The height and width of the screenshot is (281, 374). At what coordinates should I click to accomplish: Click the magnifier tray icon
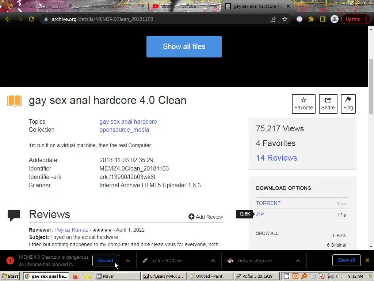point(304,277)
